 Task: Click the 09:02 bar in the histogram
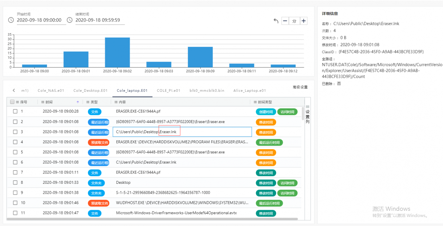point(117,52)
